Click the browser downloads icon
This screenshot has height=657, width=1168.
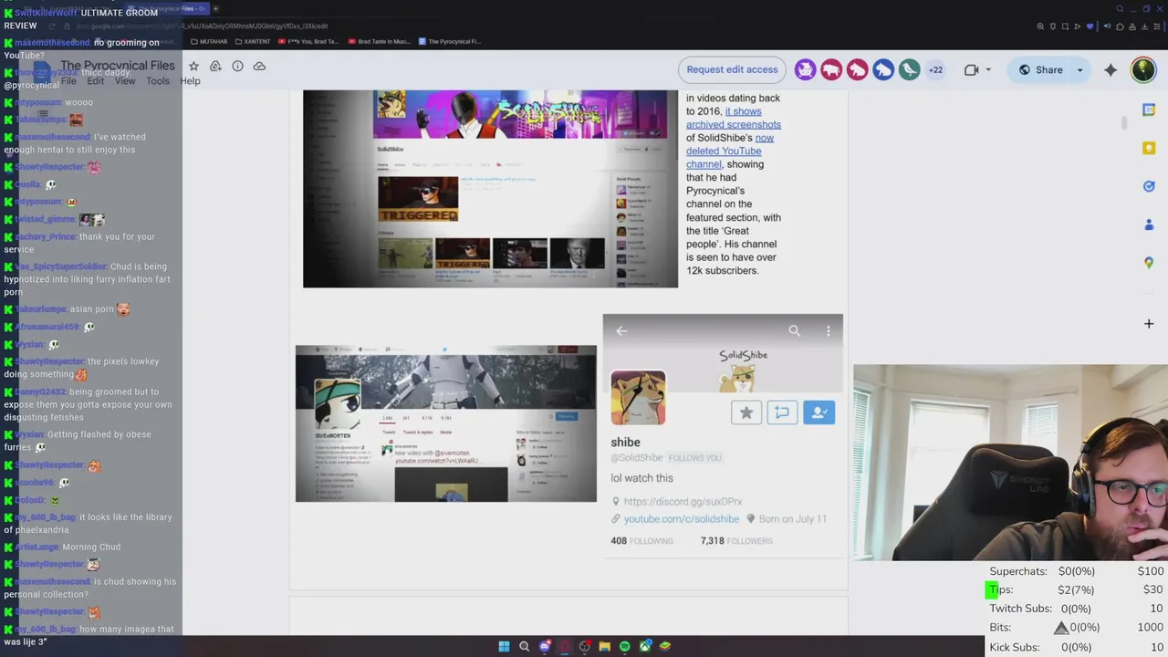pos(1144,26)
